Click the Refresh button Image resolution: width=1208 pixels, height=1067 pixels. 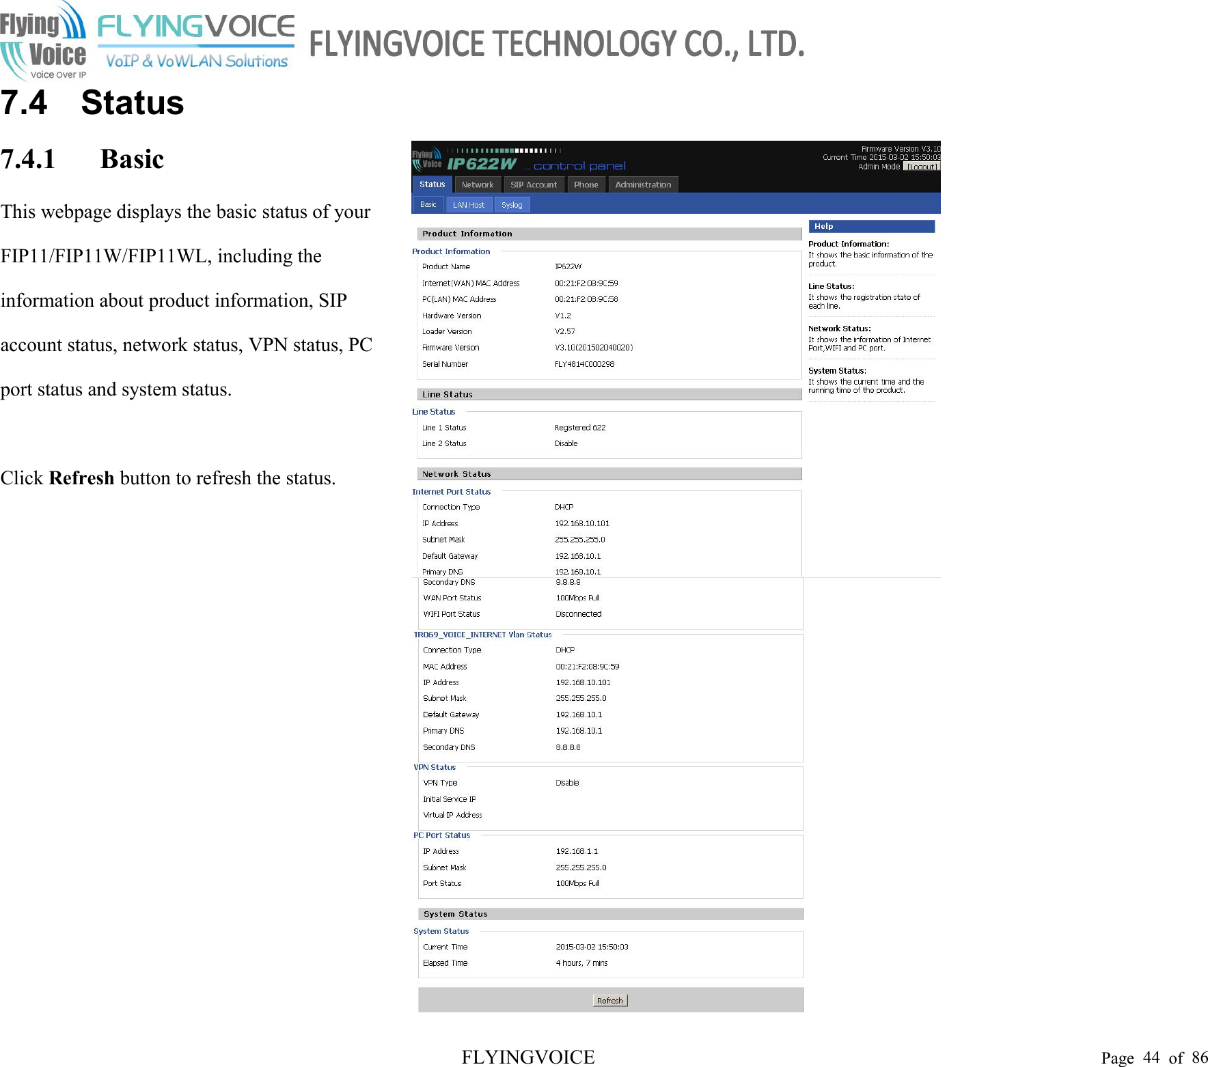[x=610, y=1001]
